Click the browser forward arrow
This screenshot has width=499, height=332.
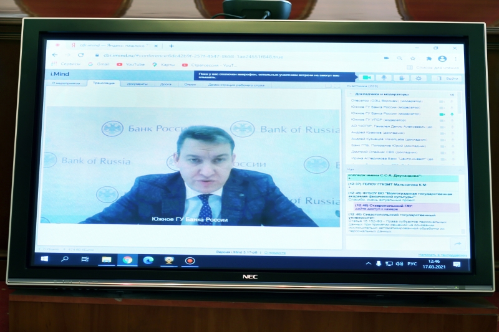point(68,55)
